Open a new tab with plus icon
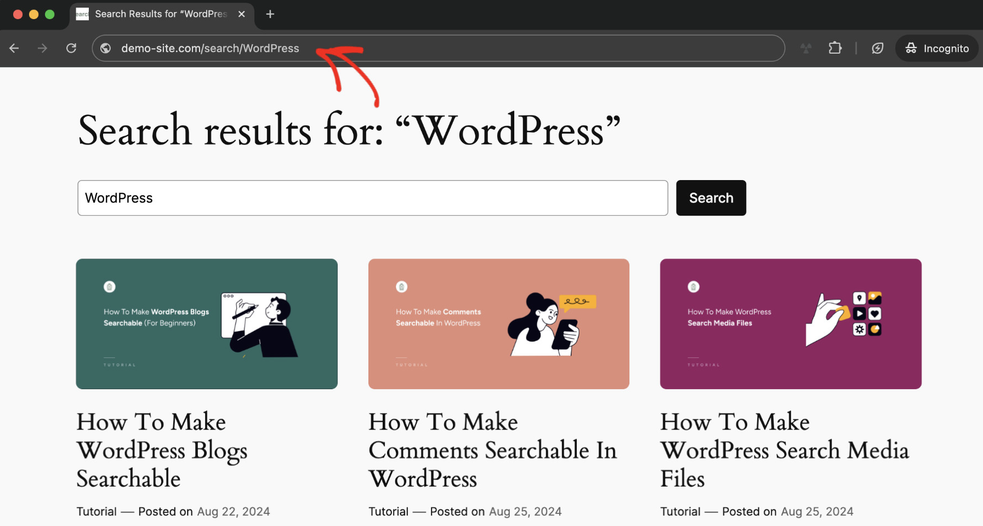983x526 pixels. (x=270, y=14)
